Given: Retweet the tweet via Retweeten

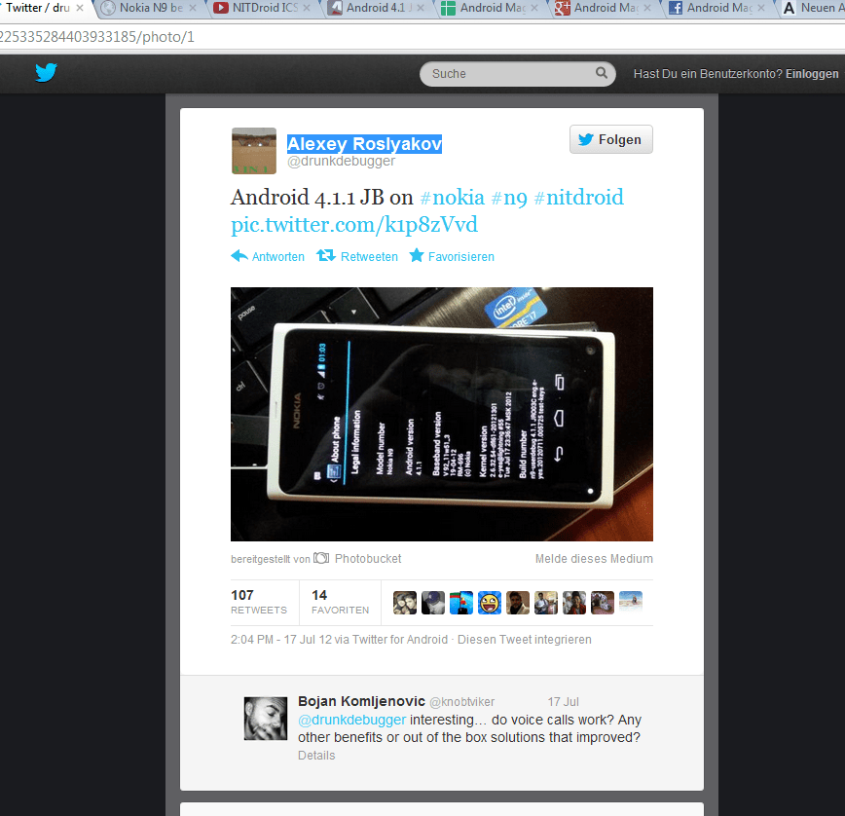Looking at the screenshot, I should (356, 256).
